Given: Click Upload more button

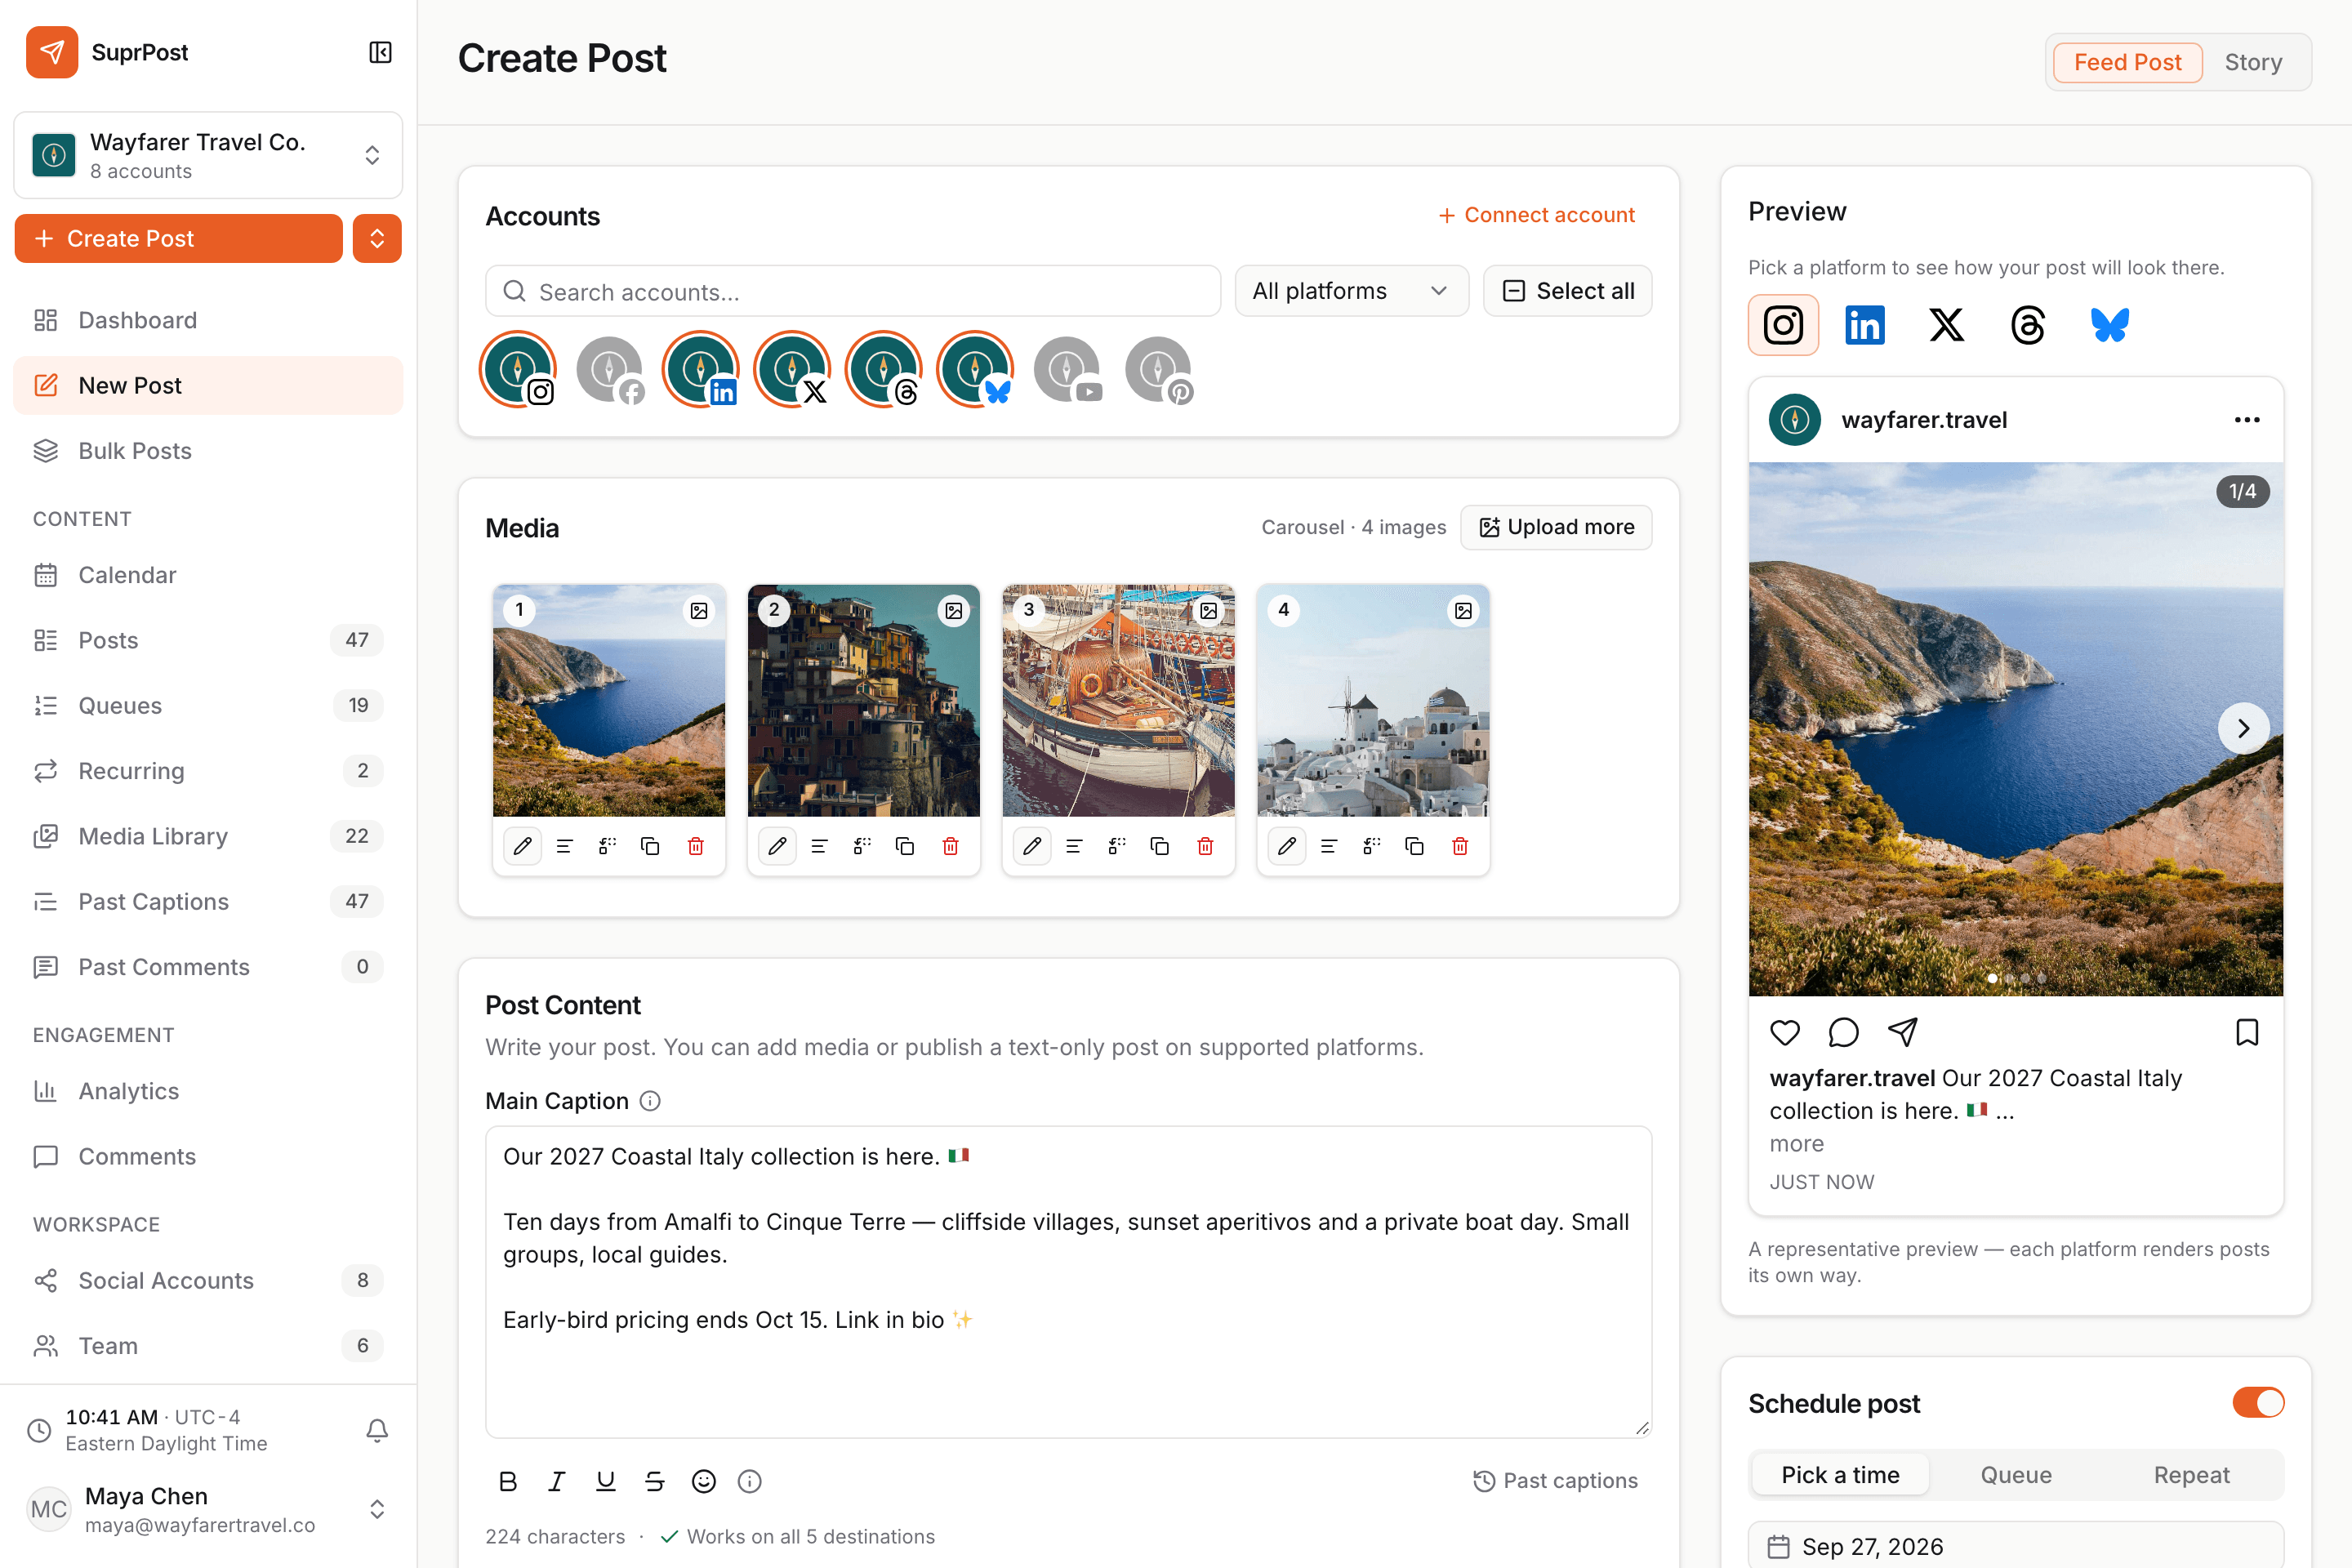Looking at the screenshot, I should [x=1556, y=527].
